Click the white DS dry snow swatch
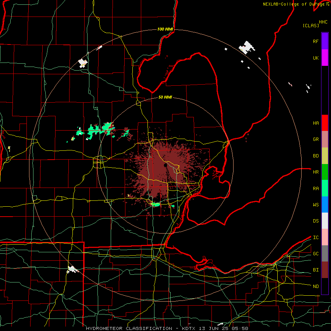Image resolution: width=331 pixels, height=331 pixels. [325, 221]
